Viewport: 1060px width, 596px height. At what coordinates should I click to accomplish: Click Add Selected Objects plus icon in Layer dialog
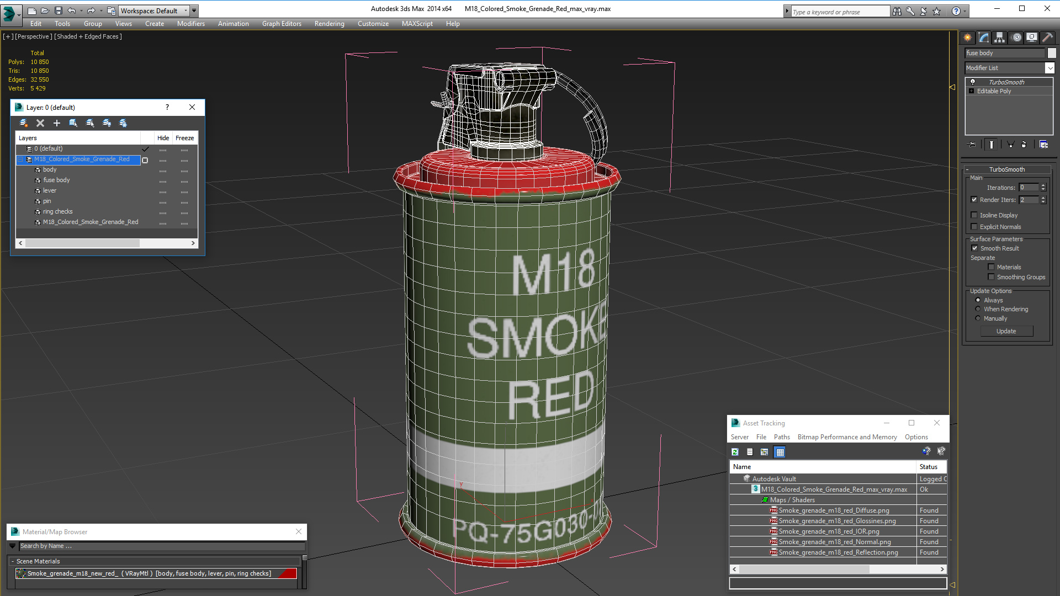(57, 123)
